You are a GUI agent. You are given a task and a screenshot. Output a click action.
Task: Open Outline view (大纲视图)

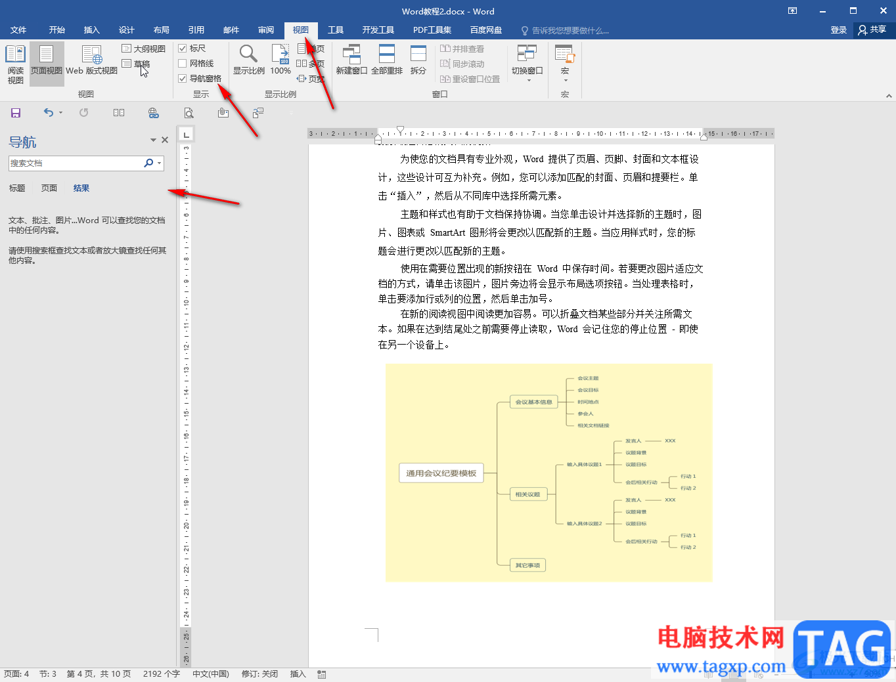144,49
